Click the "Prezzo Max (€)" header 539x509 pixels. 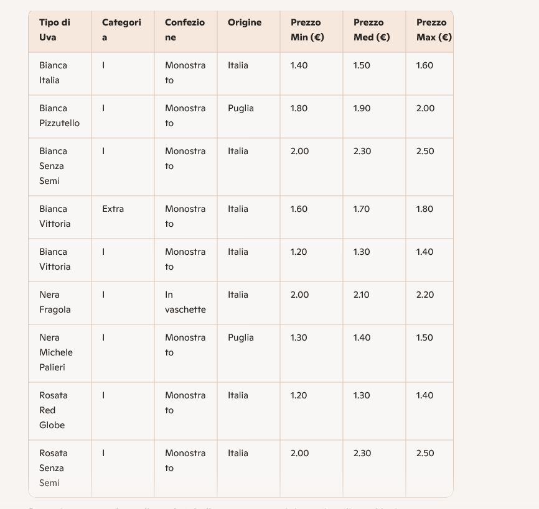coord(433,30)
